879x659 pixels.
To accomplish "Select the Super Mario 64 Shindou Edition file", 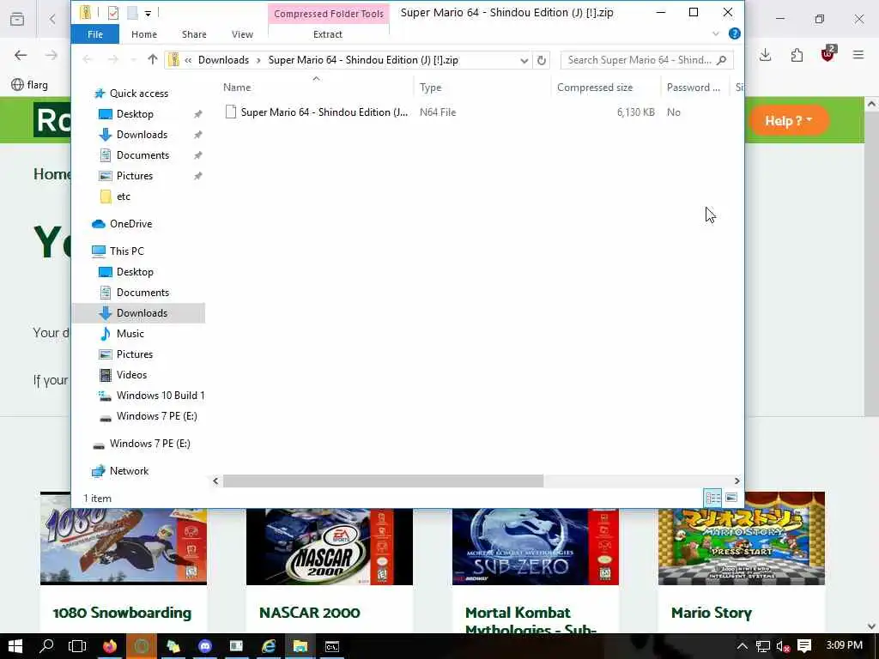I will tap(324, 112).
